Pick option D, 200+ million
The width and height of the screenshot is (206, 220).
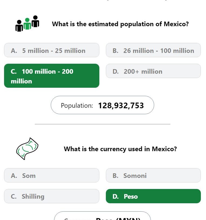pyautogui.click(x=153, y=71)
